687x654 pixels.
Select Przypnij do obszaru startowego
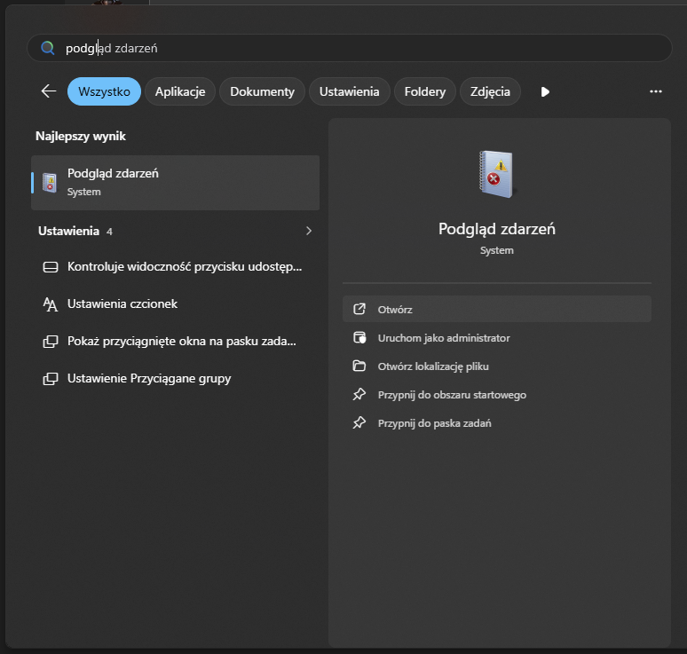(x=452, y=395)
